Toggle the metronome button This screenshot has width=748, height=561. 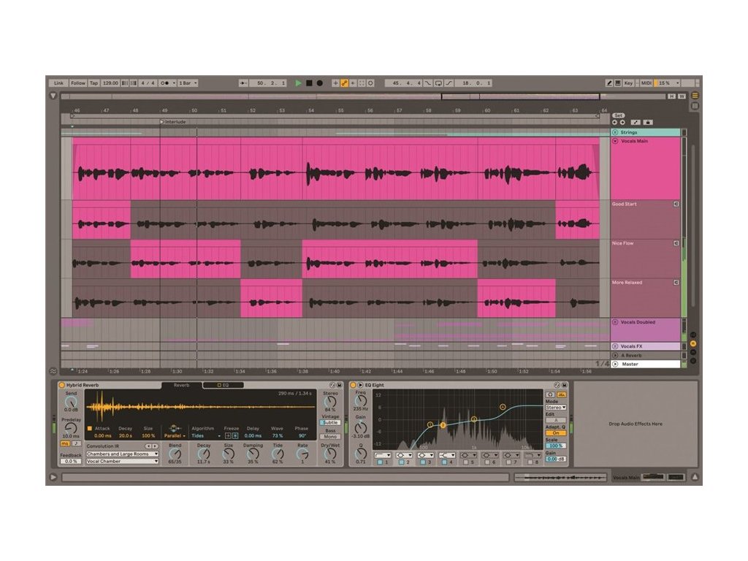click(164, 83)
